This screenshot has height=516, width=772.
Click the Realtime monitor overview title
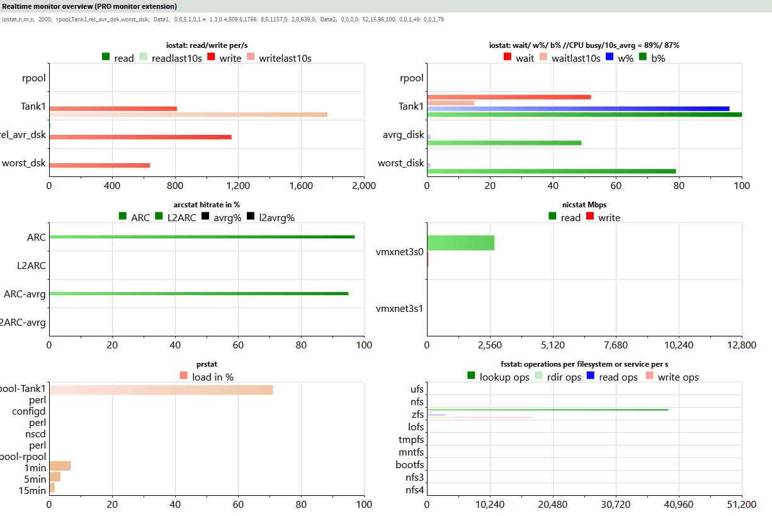[89, 6]
